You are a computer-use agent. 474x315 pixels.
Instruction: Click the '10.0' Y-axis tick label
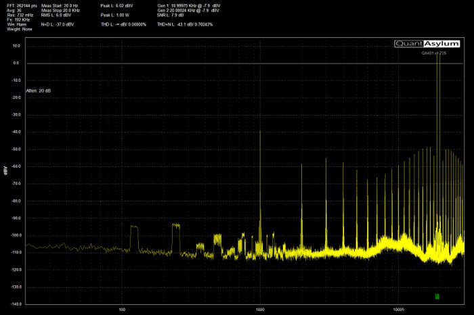pos(16,46)
